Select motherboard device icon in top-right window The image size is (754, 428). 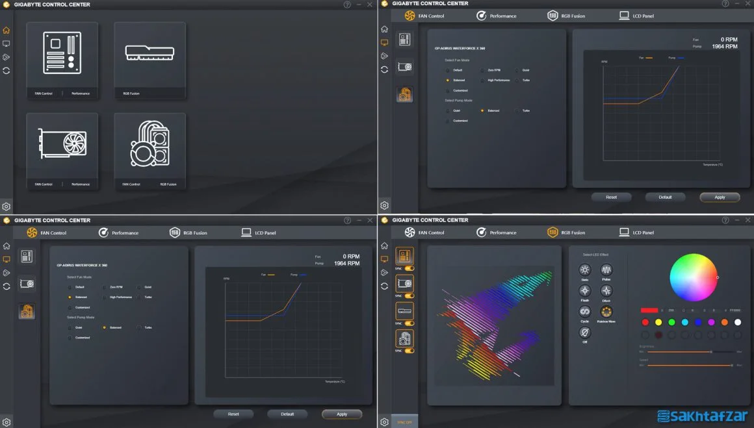click(404, 40)
